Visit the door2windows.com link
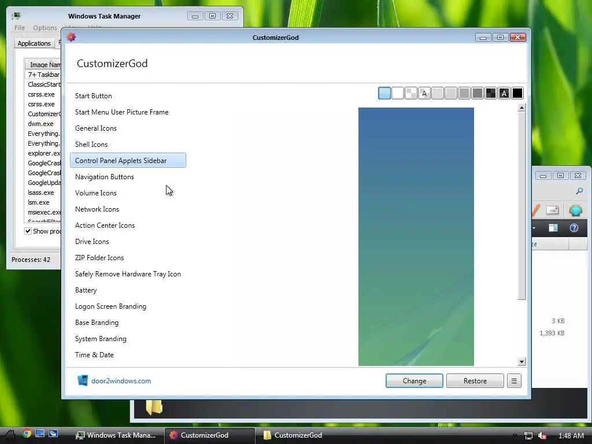 click(121, 381)
